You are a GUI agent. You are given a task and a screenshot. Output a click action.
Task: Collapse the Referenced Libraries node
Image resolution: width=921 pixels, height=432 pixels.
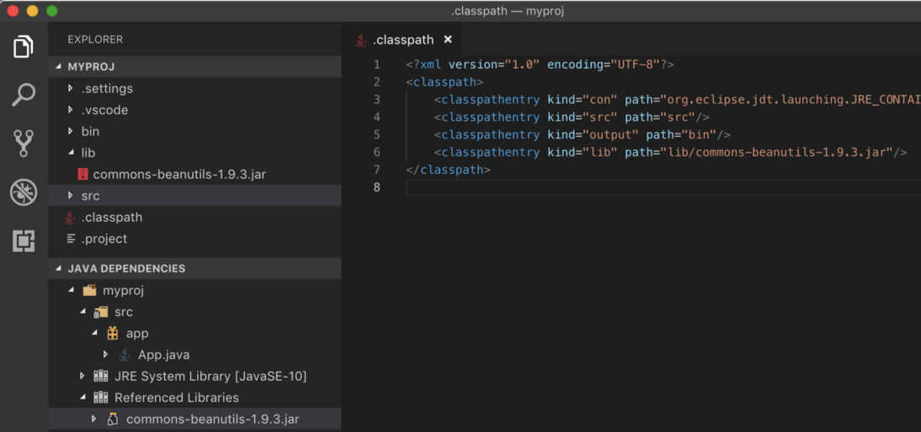point(83,398)
